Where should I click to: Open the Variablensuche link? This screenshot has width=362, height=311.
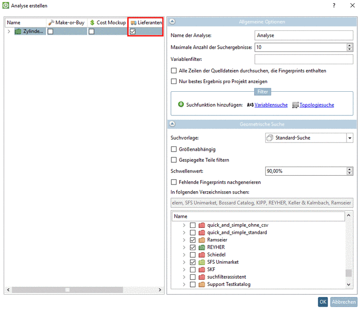click(x=271, y=105)
